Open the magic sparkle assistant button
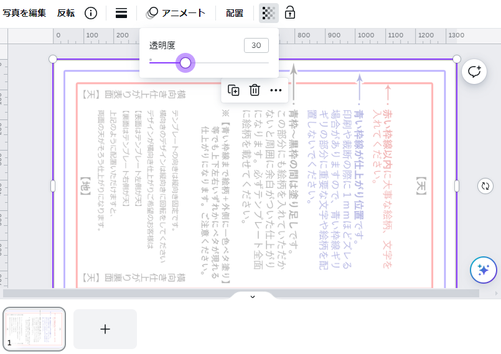The height and width of the screenshot is (354, 501). click(x=483, y=269)
